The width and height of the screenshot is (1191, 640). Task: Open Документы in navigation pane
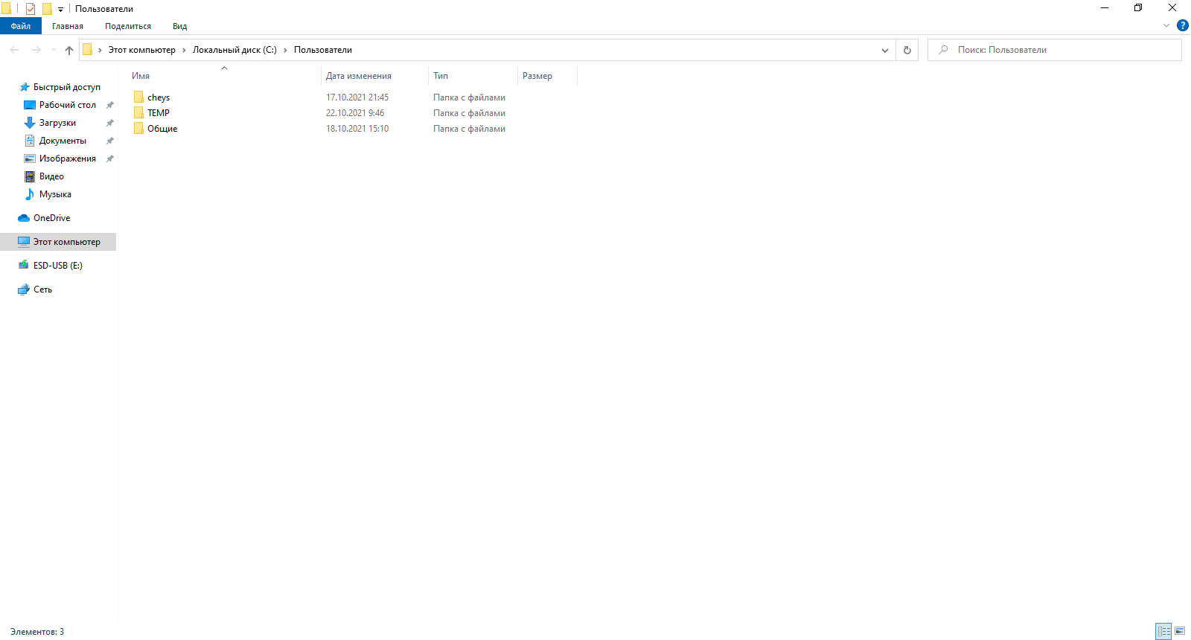63,141
